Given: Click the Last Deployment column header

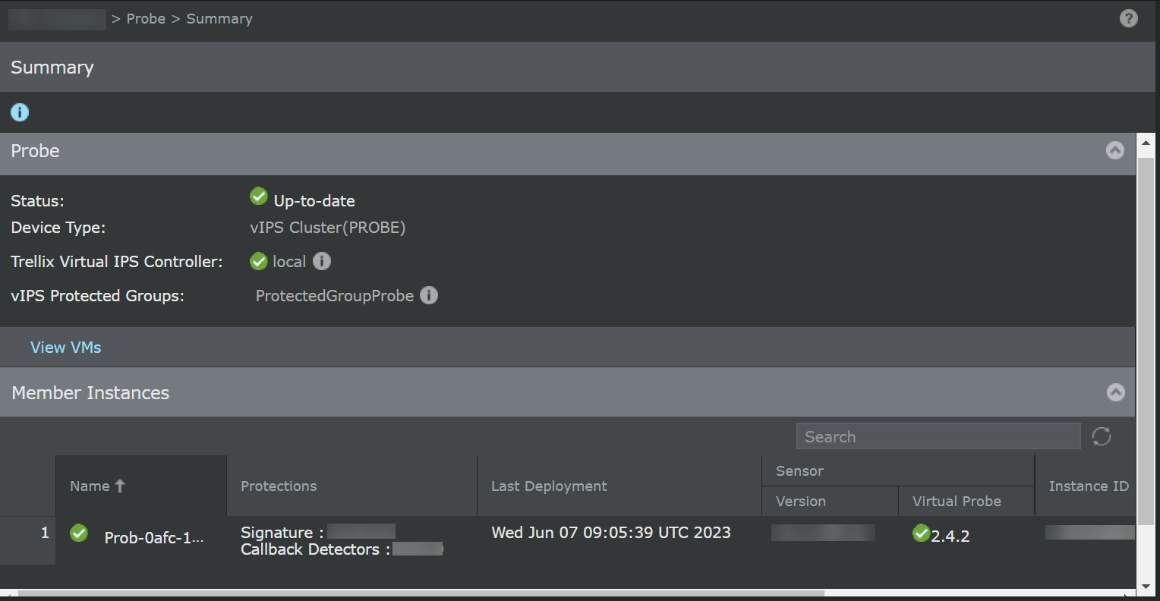Looking at the screenshot, I should [x=619, y=486].
